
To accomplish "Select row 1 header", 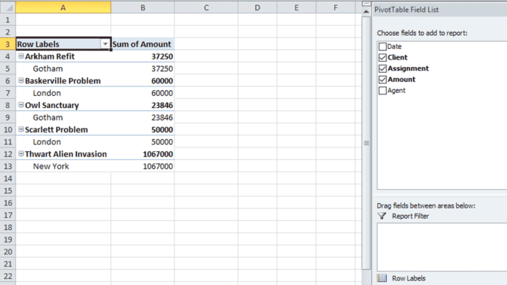I will pos(7,19).
